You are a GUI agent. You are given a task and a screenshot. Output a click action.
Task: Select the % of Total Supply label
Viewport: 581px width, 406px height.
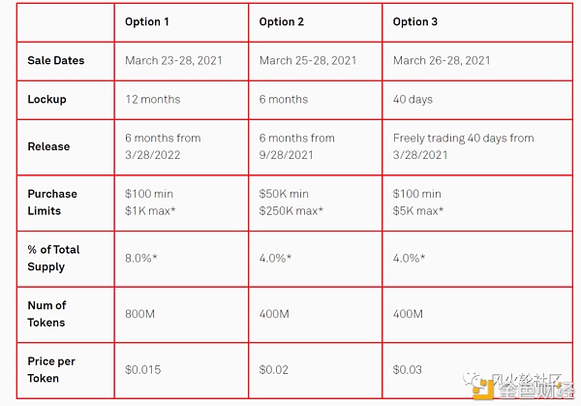tap(53, 258)
